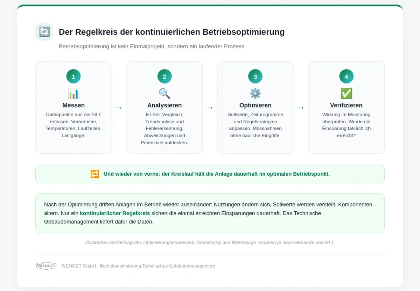Screen dimensions: 420x291
Task: Click the gear icon above Optimieren
Action: 255,93
